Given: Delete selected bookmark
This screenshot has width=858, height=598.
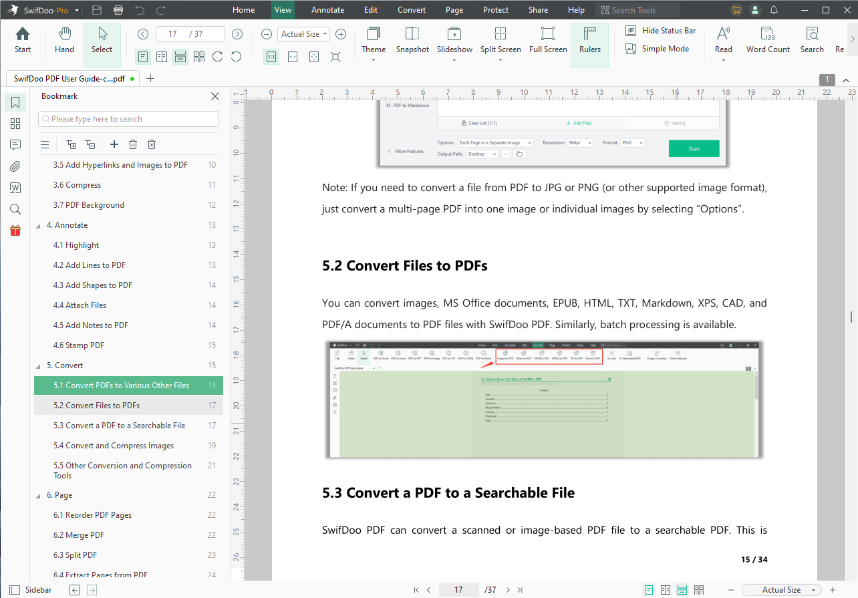Looking at the screenshot, I should pos(133,144).
